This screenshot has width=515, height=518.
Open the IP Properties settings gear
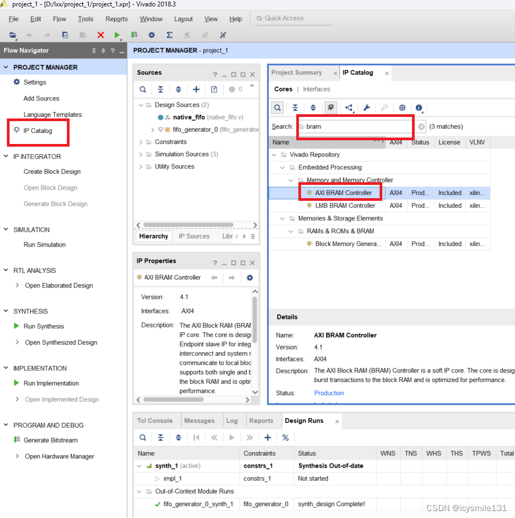coord(250,277)
